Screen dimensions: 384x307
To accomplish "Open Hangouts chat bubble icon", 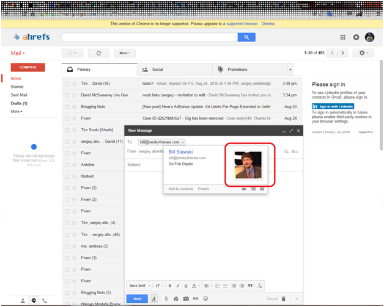I will pyautogui.click(x=34, y=301).
